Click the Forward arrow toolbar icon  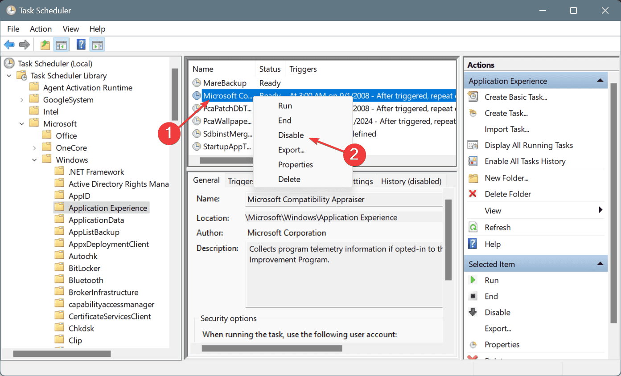click(25, 45)
